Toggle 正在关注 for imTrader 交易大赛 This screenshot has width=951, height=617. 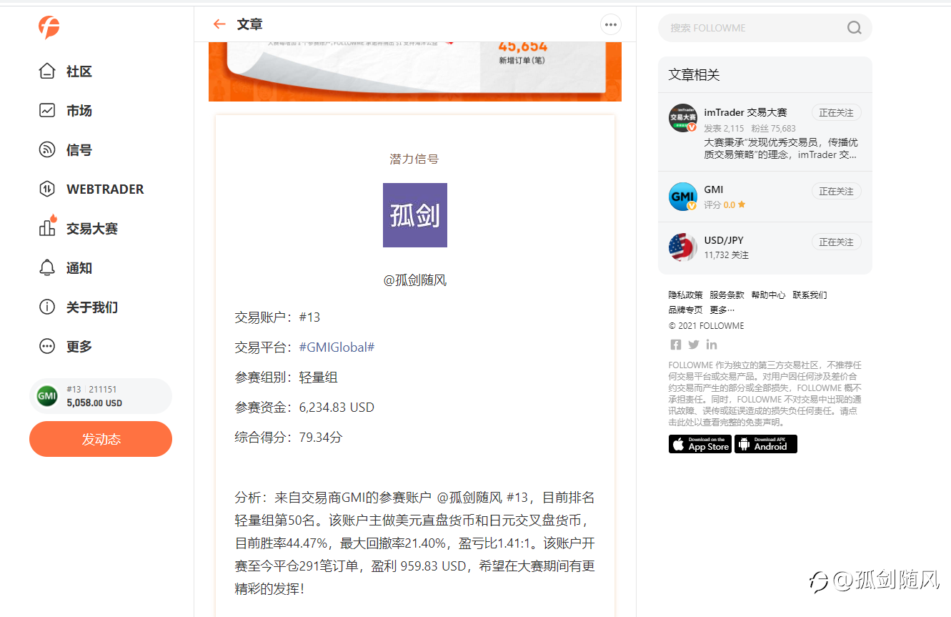click(837, 113)
